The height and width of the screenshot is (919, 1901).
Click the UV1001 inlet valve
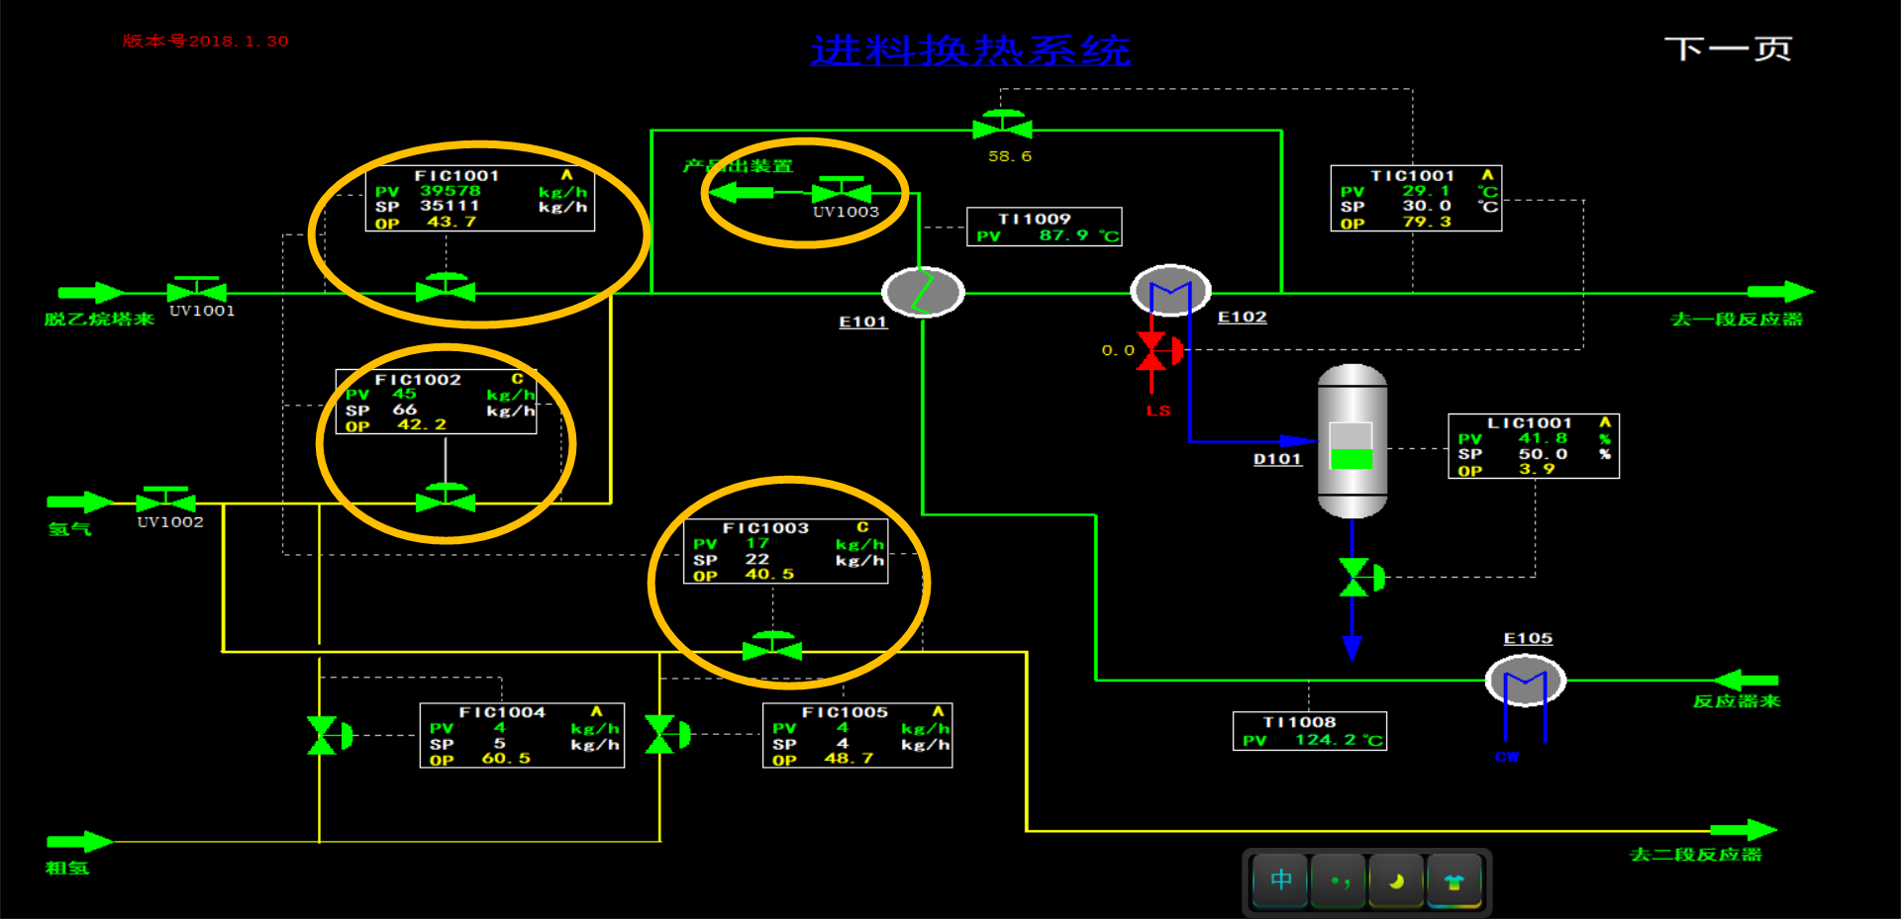click(x=196, y=290)
